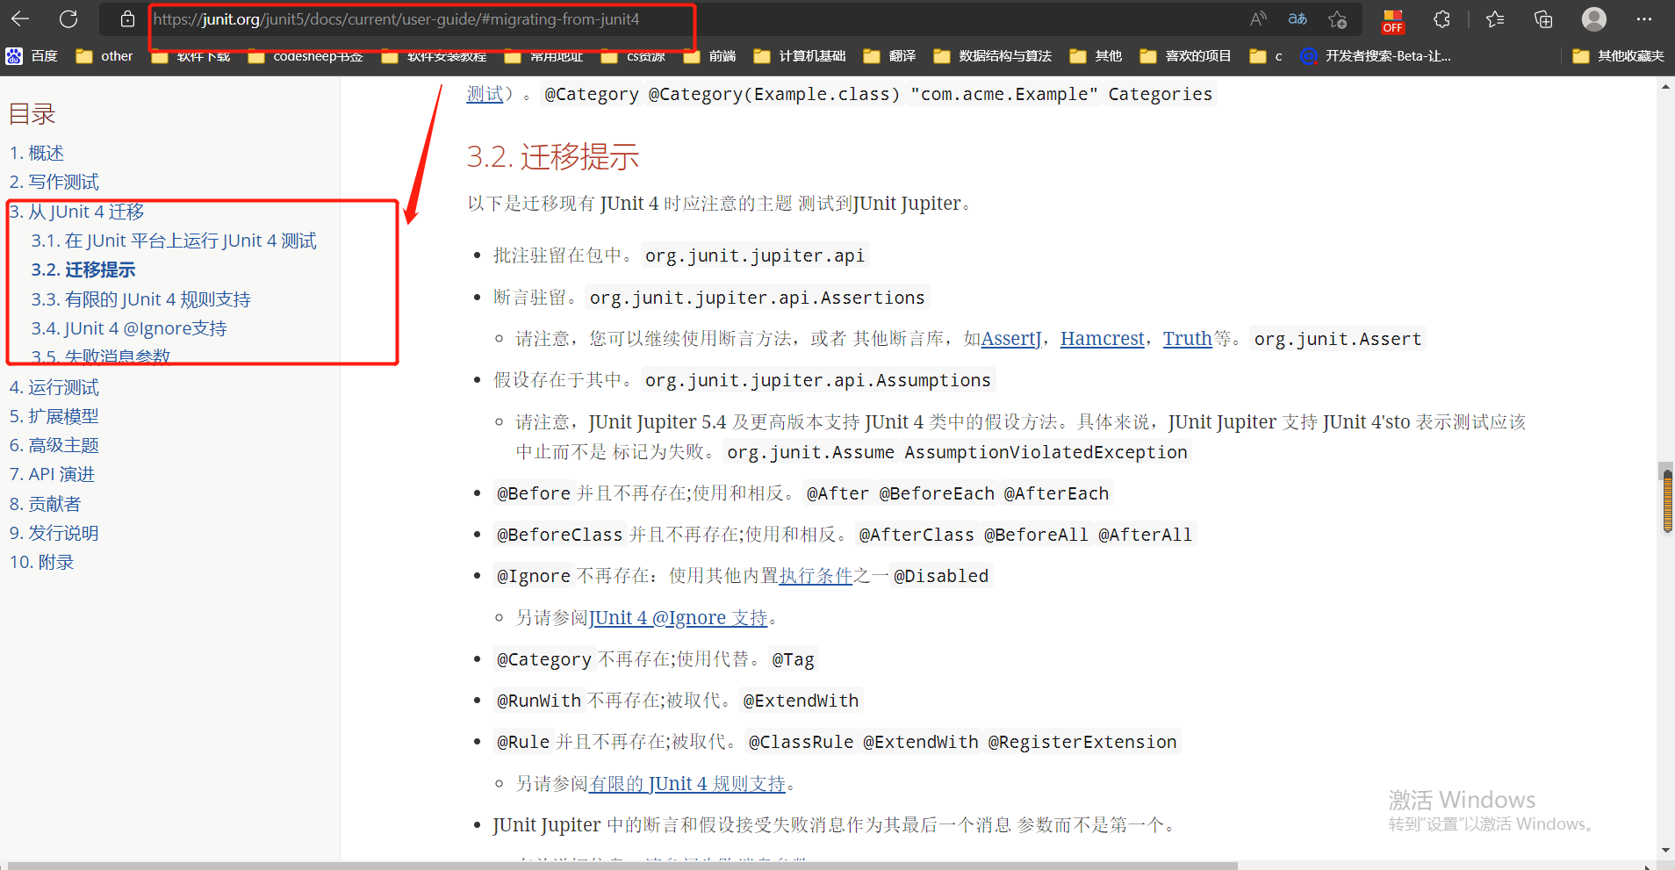
Task: Add this page to favorites via the star icon
Action: [1337, 18]
